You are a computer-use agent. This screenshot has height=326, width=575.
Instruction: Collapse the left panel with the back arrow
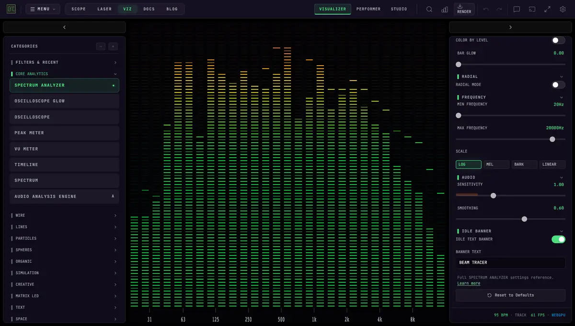pyautogui.click(x=64, y=27)
